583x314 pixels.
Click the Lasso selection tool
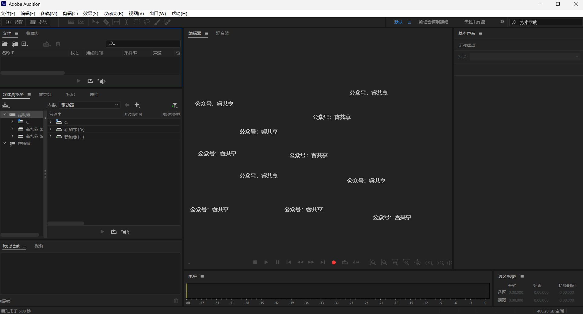[147, 22]
